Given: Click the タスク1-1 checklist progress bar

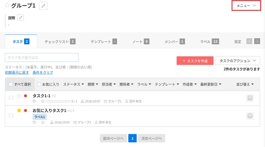Looking at the screenshot, I should pos(58,102).
